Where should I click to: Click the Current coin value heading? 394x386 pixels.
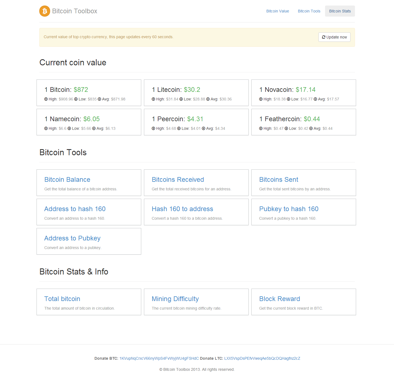pos(73,63)
